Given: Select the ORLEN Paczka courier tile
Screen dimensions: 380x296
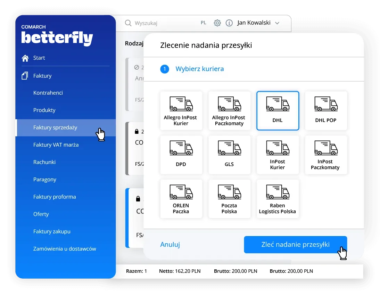Looking at the screenshot, I should click(181, 199).
